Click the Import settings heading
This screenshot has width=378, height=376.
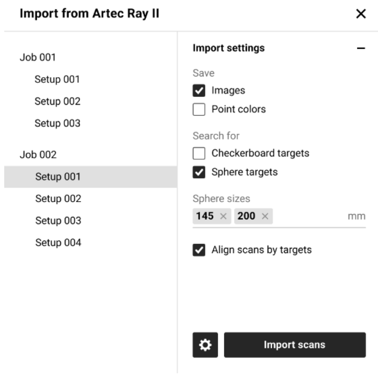pyautogui.click(x=229, y=48)
